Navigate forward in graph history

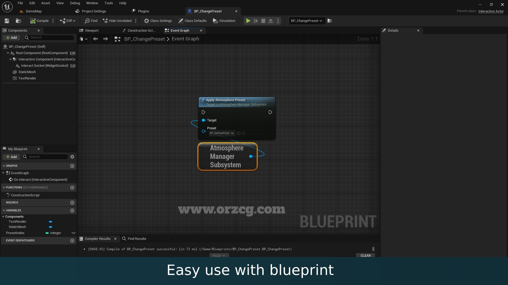click(x=106, y=39)
